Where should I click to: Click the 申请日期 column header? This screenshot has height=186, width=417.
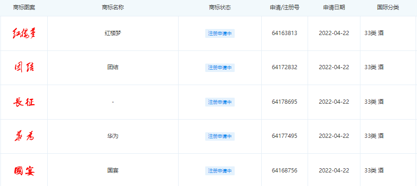(334, 7)
